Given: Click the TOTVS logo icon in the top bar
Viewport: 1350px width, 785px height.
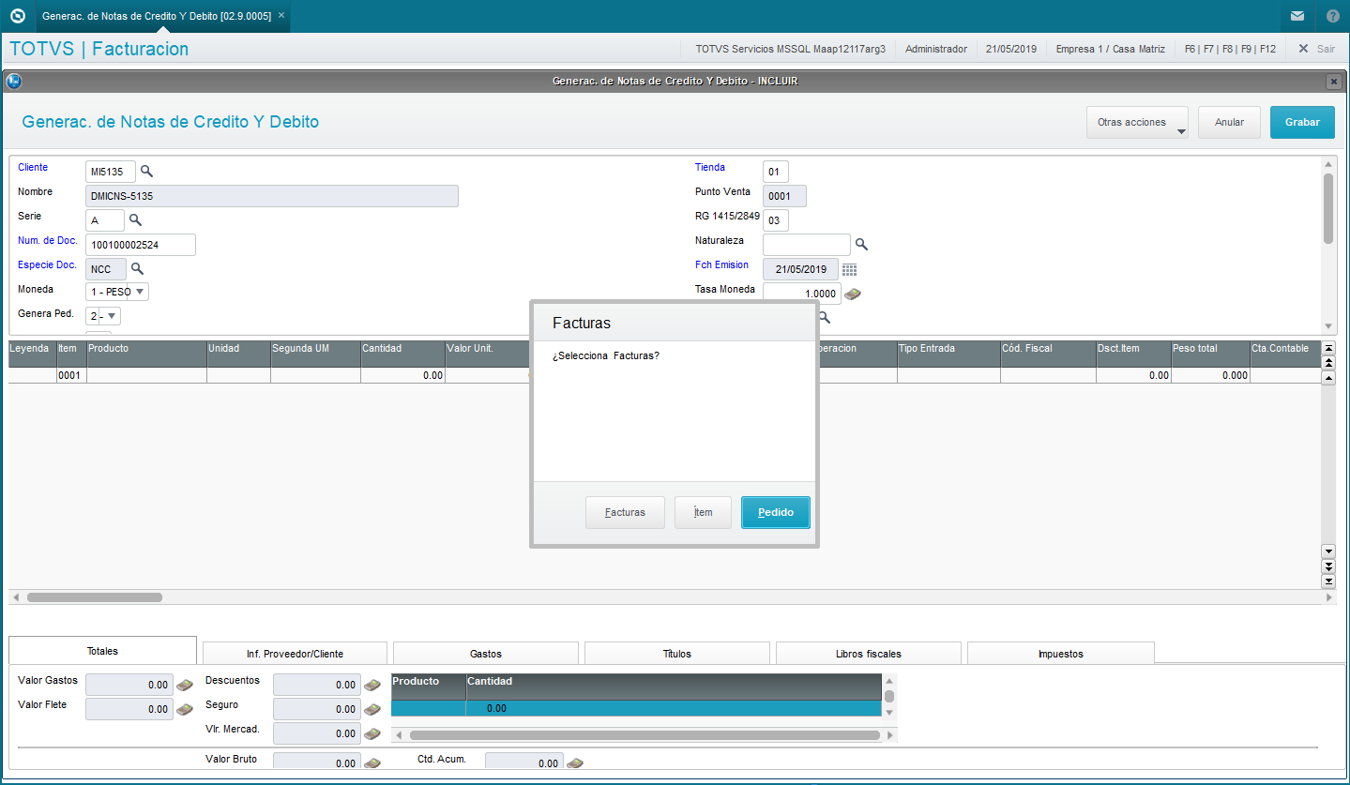Looking at the screenshot, I should pos(16,16).
